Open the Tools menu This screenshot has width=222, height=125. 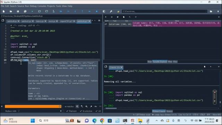pos(58,6)
